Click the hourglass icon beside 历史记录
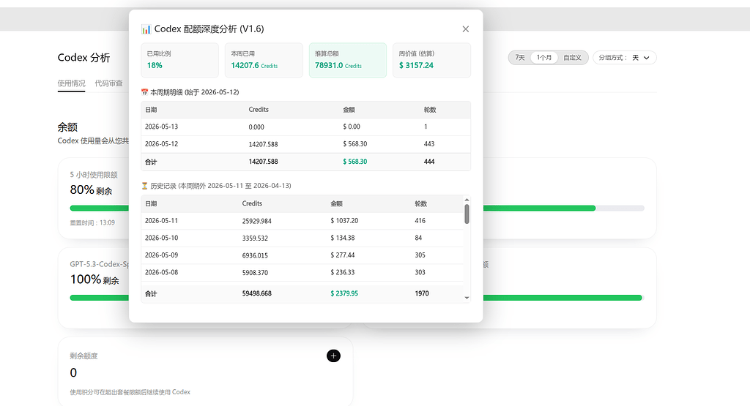 [x=144, y=185]
